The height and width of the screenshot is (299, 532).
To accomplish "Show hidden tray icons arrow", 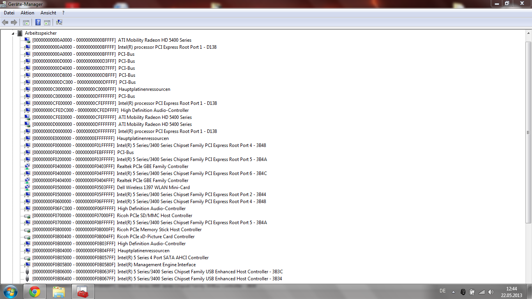I will pos(453,292).
